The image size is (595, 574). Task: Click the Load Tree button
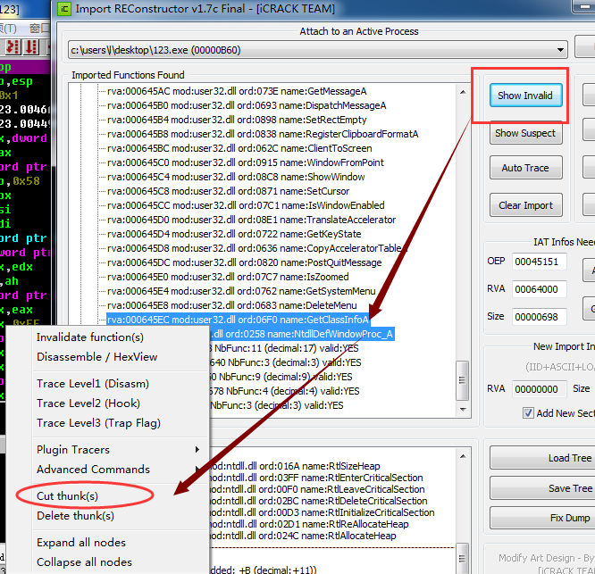[x=542, y=458]
